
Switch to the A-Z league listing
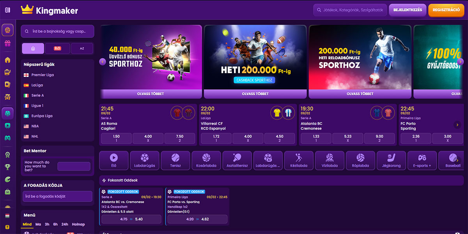point(82,48)
